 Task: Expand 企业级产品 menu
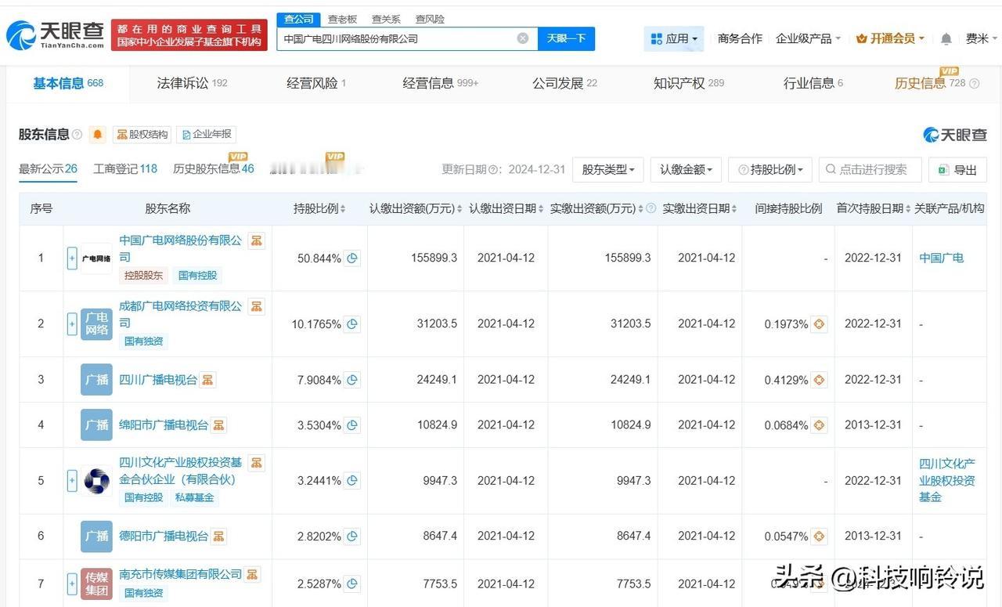(x=808, y=38)
